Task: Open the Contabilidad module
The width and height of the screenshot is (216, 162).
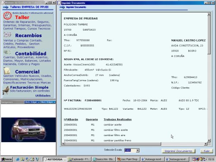Action: coord(31,54)
